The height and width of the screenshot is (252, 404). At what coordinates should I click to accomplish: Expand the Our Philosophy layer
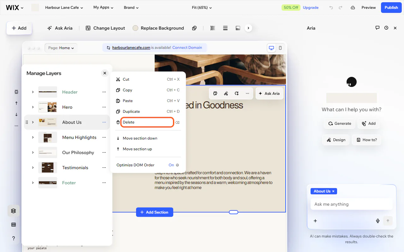[33, 152]
